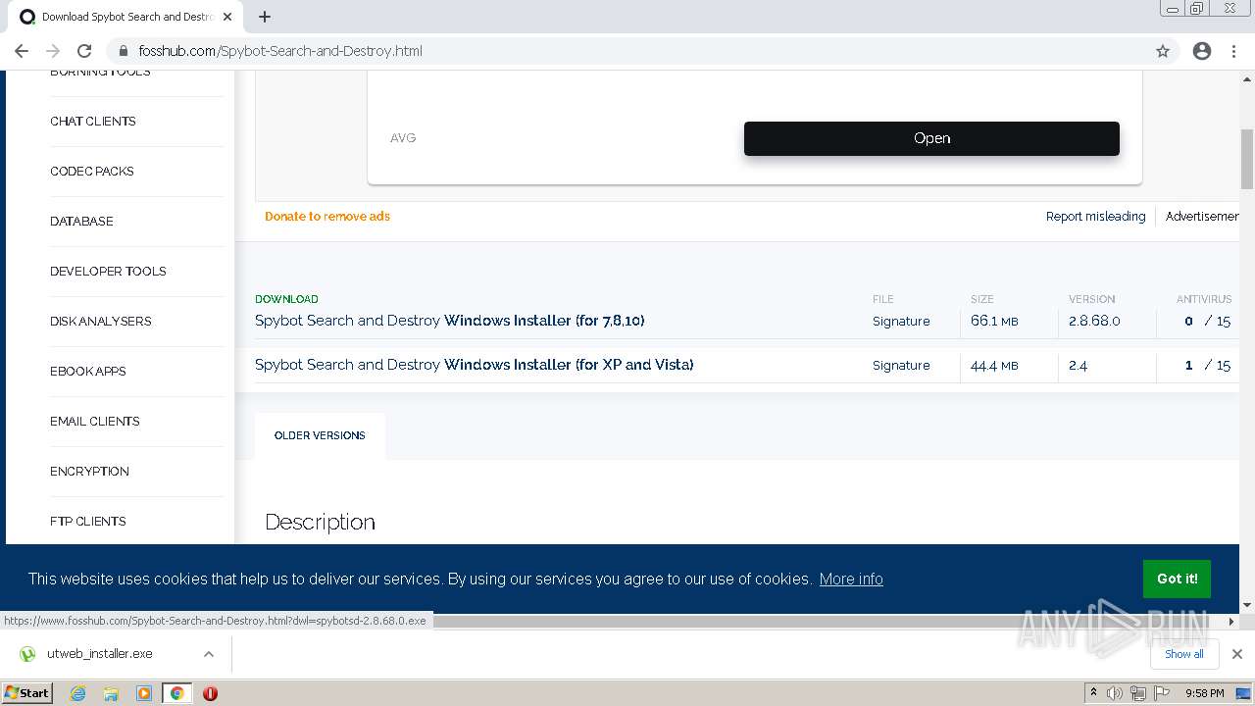The height and width of the screenshot is (706, 1255).
Task: Go back with the browser back arrow
Action: (22, 51)
